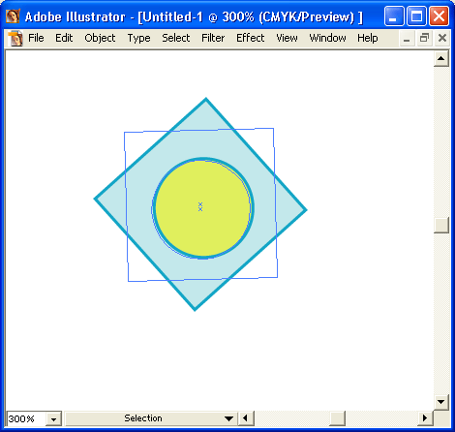
Task: Open the Object menu
Action: click(100, 38)
